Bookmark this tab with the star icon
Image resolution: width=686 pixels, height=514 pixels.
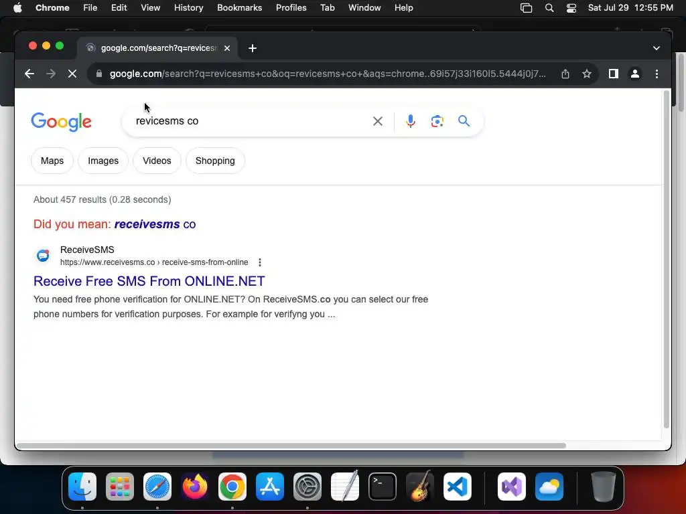(x=587, y=74)
